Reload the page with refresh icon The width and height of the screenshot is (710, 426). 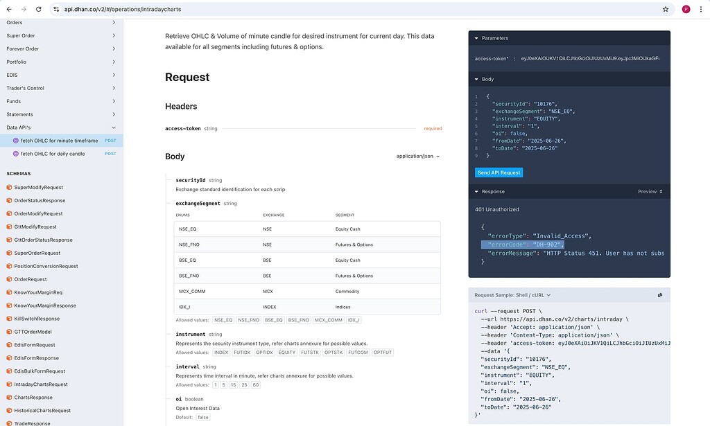[39, 9]
